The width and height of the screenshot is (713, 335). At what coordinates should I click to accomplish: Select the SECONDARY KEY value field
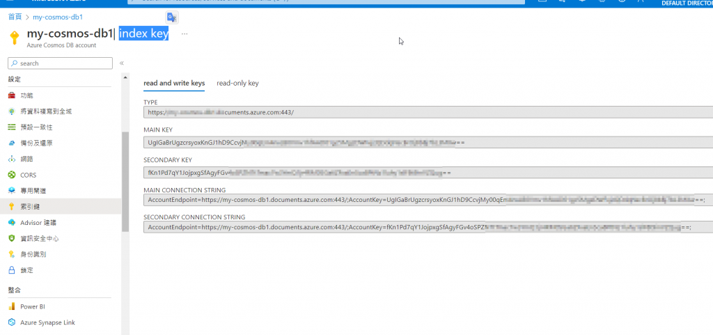(428, 173)
